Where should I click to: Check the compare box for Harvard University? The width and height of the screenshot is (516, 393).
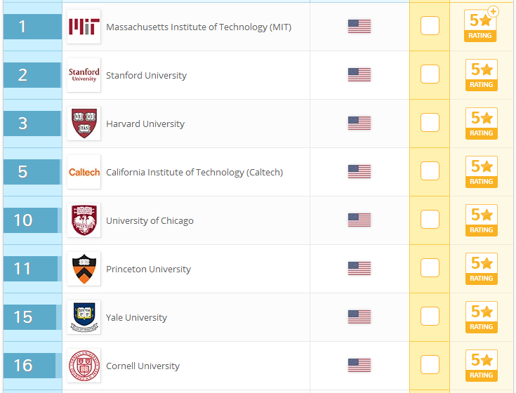coord(430,122)
